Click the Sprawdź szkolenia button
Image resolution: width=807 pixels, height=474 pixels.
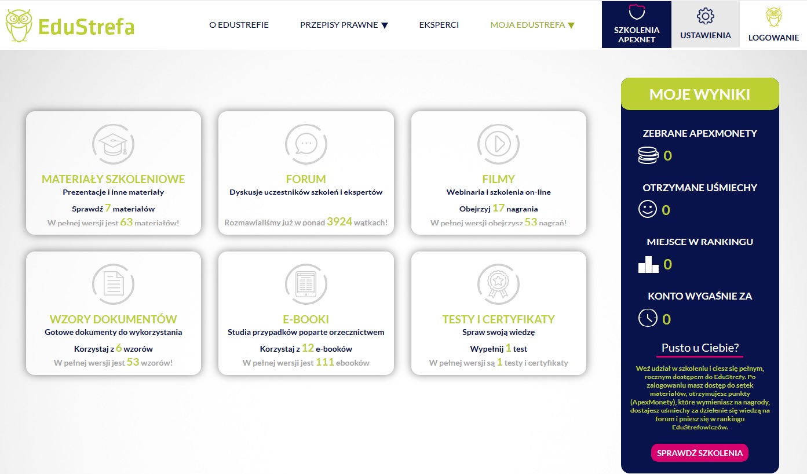(x=700, y=453)
